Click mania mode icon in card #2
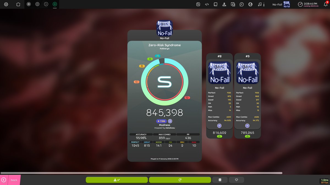The width and height of the screenshot is (330, 185). pyautogui.click(x=219, y=126)
